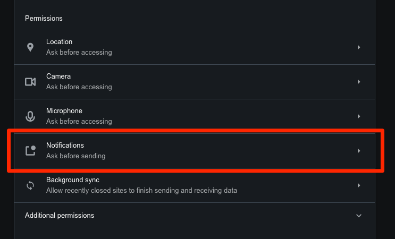Click "Ask before accessing" under Location

click(79, 53)
